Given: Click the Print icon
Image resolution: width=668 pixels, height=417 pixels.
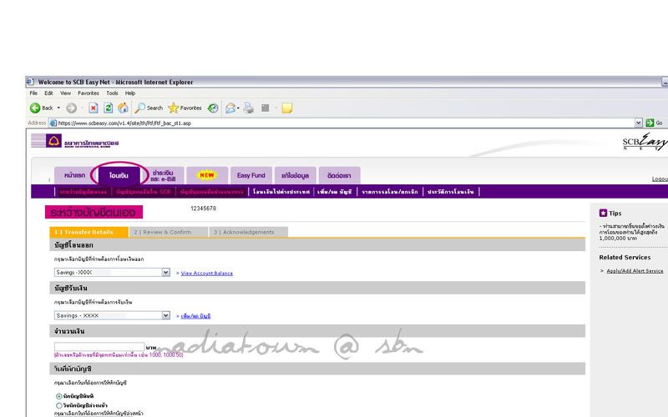Looking at the screenshot, I should 248,108.
